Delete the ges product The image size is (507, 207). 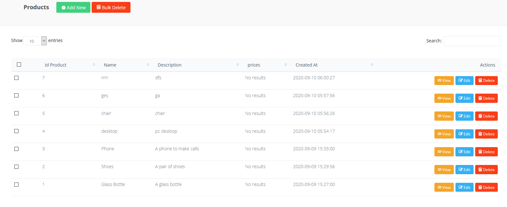click(x=486, y=98)
